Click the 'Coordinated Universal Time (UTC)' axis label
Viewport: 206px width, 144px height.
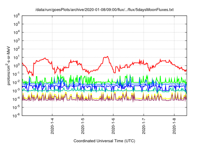click(104, 141)
